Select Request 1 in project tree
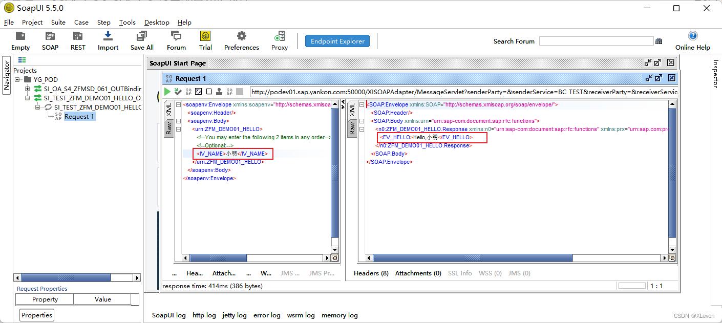The width and height of the screenshot is (722, 323). click(79, 116)
